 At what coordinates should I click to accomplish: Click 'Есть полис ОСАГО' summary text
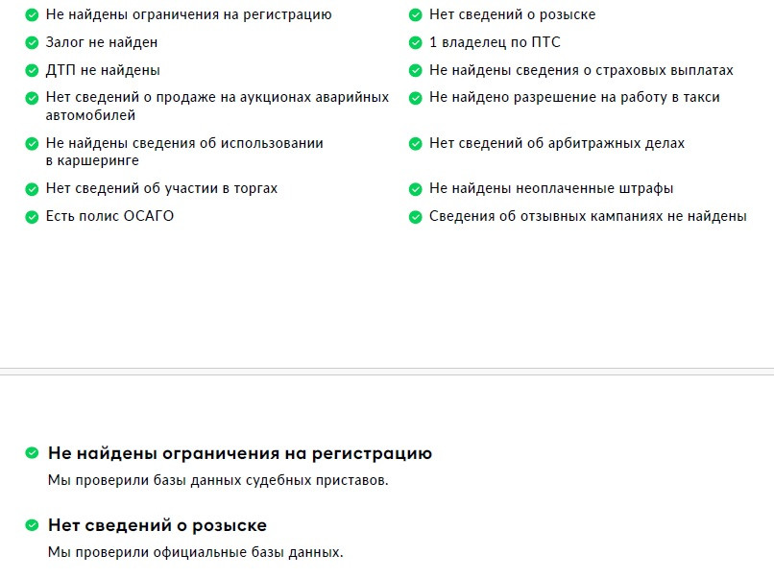[x=109, y=217]
